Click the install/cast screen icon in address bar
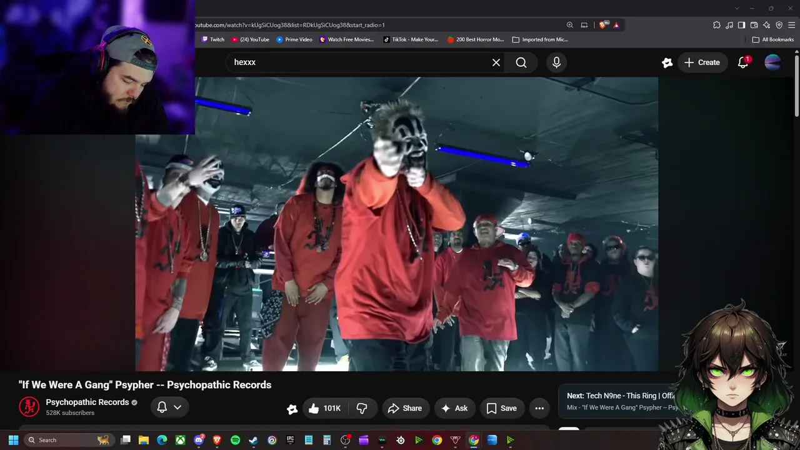The image size is (800, 450). 584,25
